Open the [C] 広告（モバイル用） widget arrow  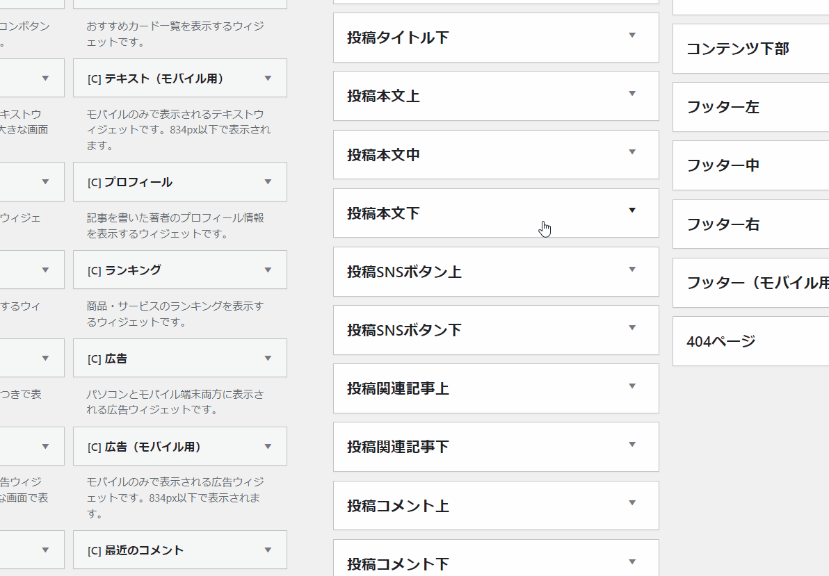[x=268, y=447]
